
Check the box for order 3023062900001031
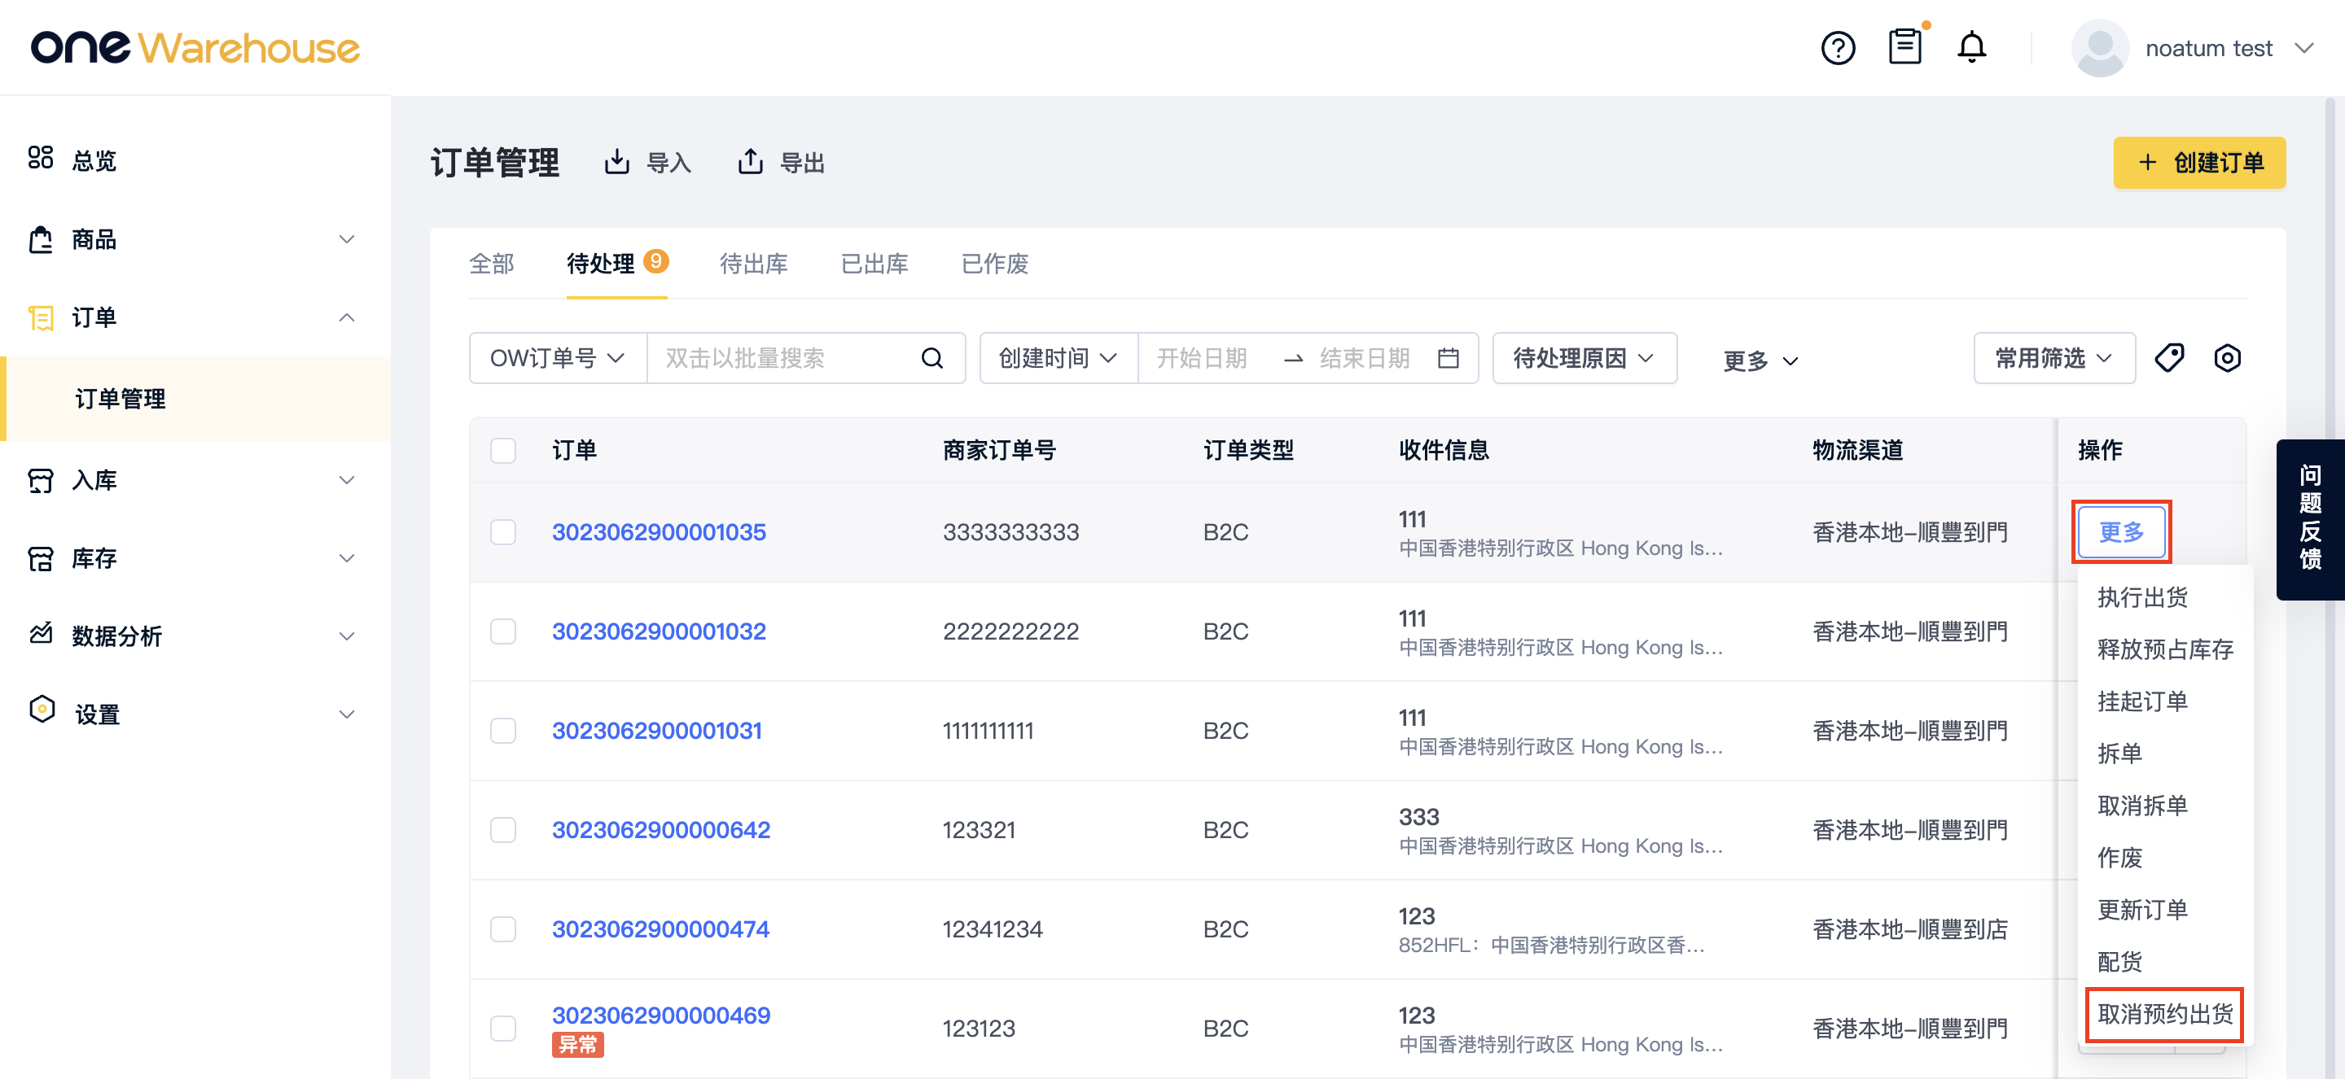[x=503, y=731]
